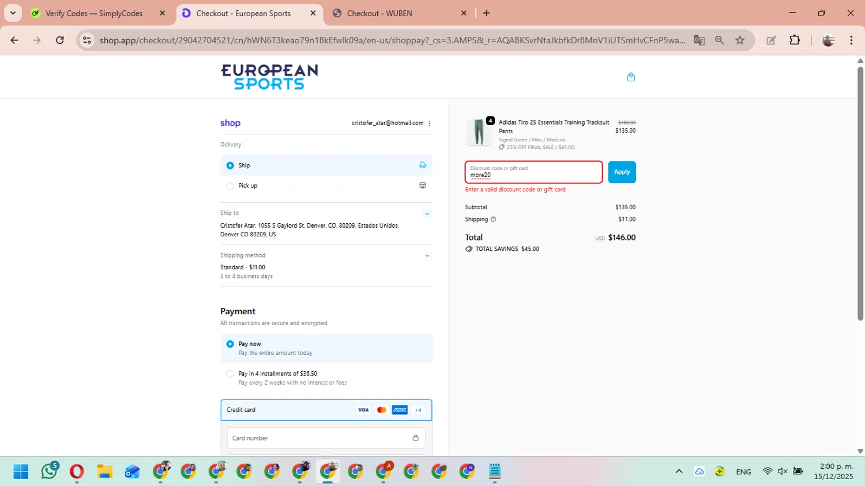Close the Checkout - WUBEN tab
Screen dimensions: 865x486
pos(464,13)
